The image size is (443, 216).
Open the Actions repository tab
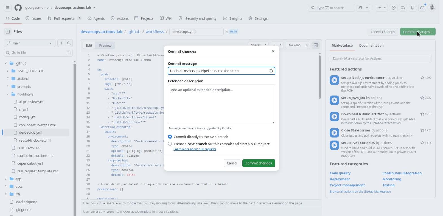120,18
